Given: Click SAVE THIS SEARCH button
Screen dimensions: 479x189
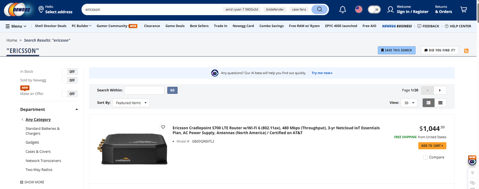Looking at the screenshot, I should coord(397,50).
